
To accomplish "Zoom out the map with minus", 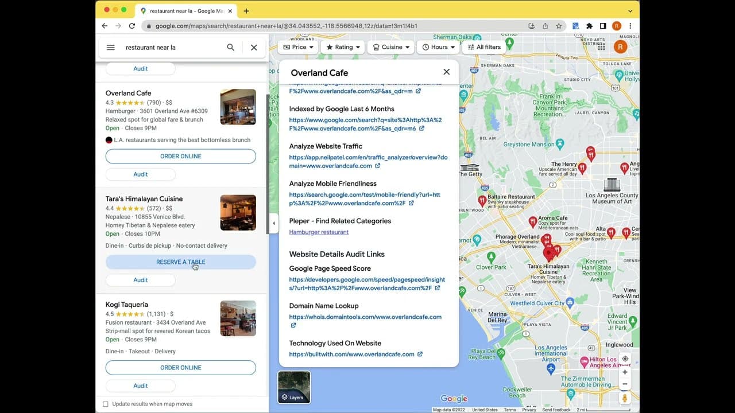I will click(625, 384).
